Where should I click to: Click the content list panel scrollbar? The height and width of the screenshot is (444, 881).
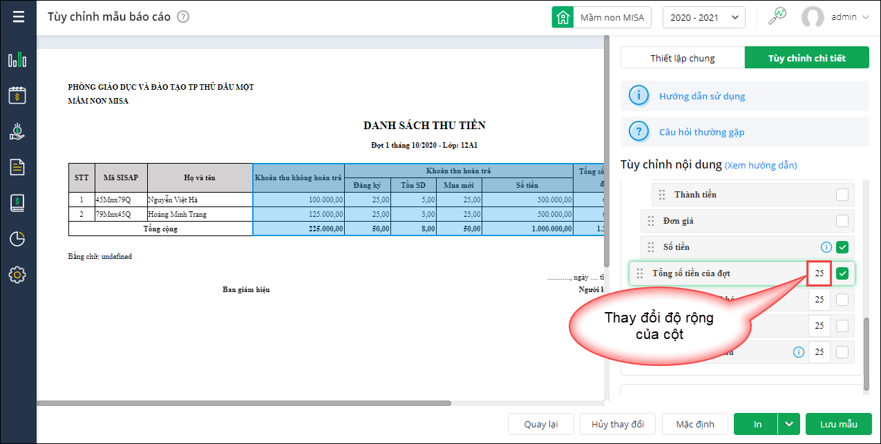point(866,355)
